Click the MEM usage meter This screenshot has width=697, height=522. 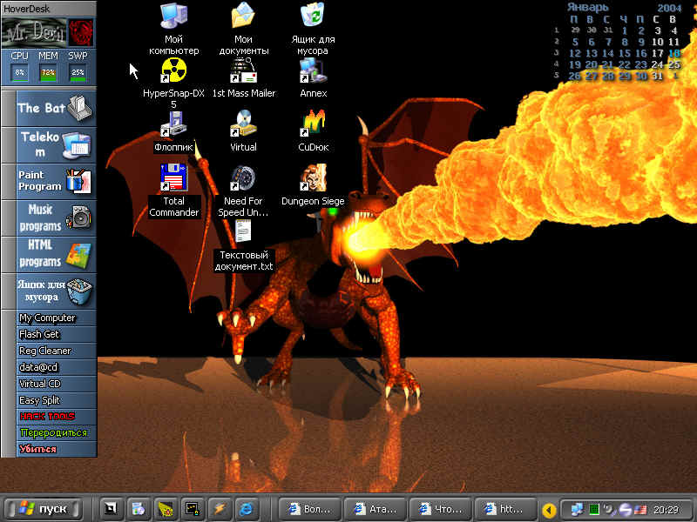click(48, 73)
